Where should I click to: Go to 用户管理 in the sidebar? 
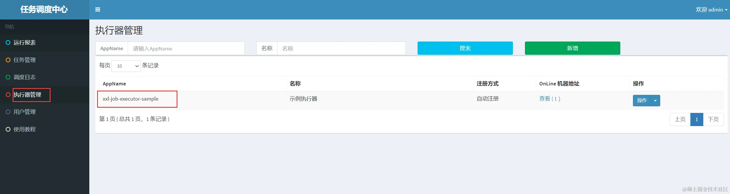point(45,112)
